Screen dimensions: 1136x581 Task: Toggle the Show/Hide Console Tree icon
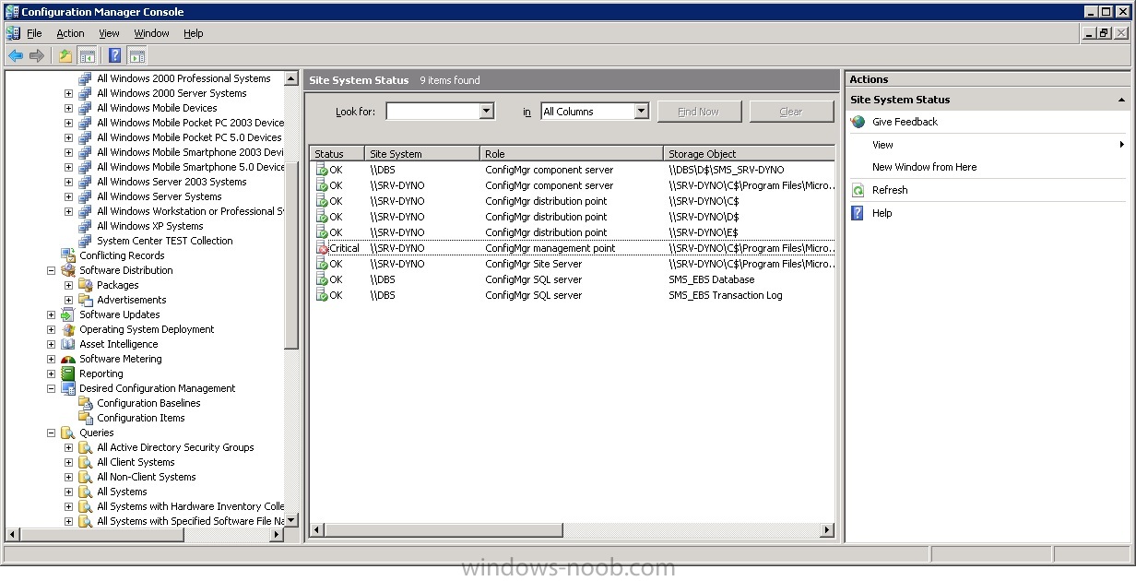pyautogui.click(x=88, y=55)
